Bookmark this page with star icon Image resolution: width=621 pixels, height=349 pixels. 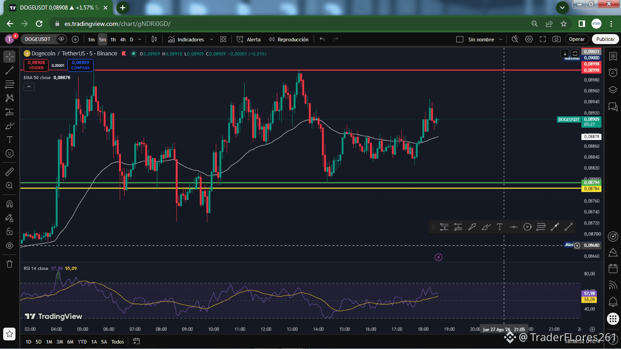coord(564,24)
